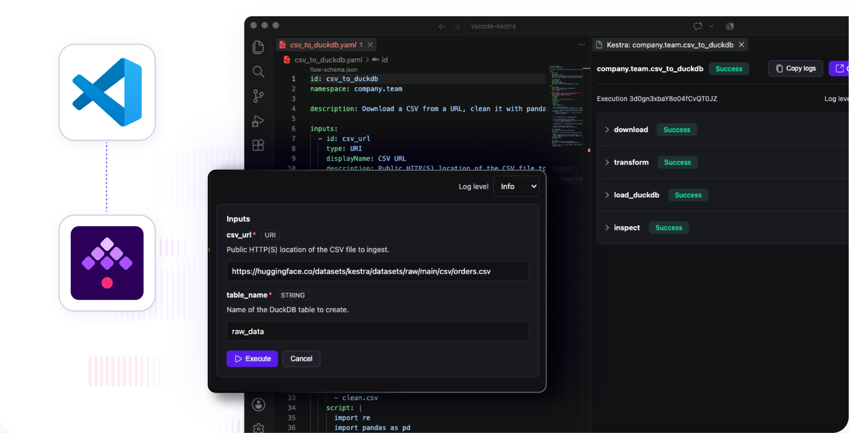Click the Success badge next to company.team.csv_to_duckdb
This screenshot has height=433, width=849.
click(729, 69)
